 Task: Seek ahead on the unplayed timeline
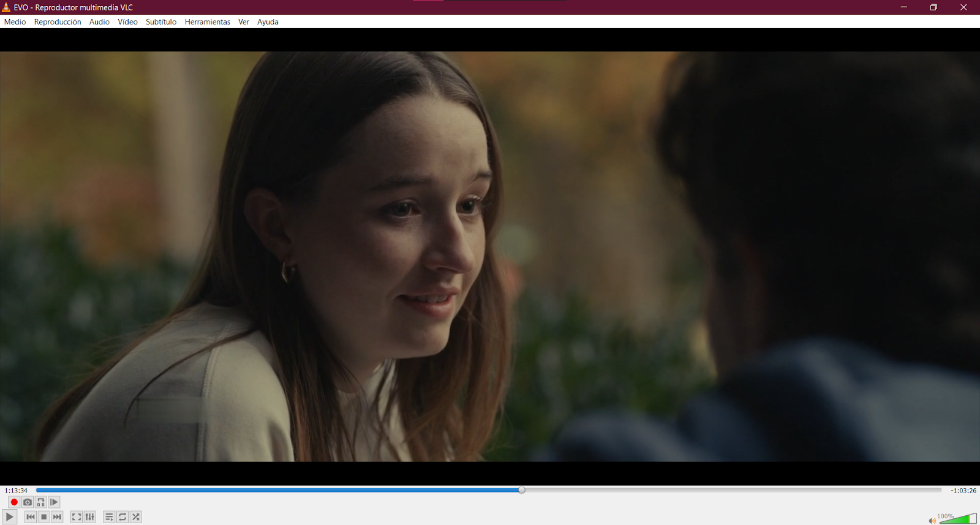[x=733, y=490]
